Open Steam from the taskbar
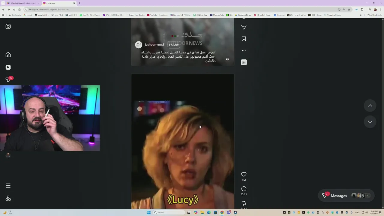 pyautogui.click(x=235, y=212)
